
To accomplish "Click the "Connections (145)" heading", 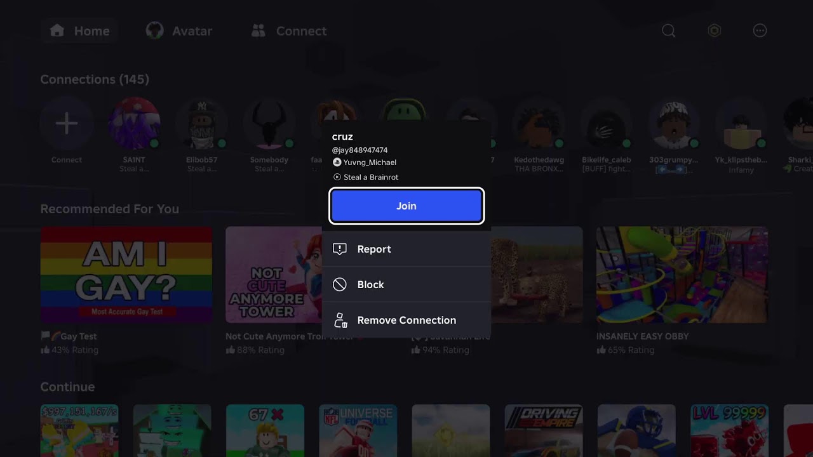I will 95,79.
